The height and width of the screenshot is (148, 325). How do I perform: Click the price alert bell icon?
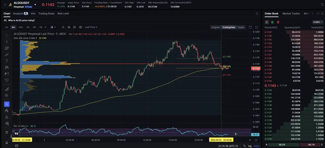pos(257,13)
